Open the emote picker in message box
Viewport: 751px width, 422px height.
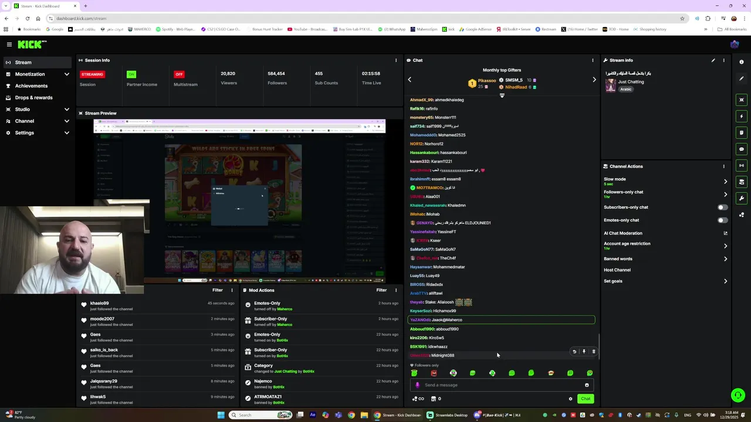(587, 385)
